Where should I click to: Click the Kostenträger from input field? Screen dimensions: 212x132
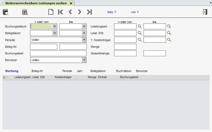point(125,40)
